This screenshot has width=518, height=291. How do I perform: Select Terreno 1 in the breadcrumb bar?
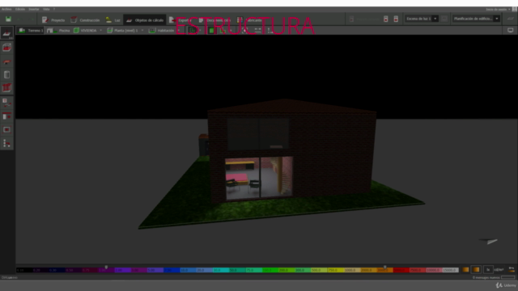[x=31, y=31]
